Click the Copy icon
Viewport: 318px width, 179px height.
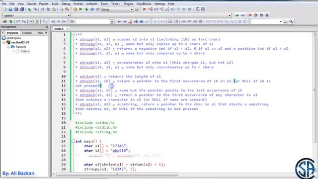point(48,9)
